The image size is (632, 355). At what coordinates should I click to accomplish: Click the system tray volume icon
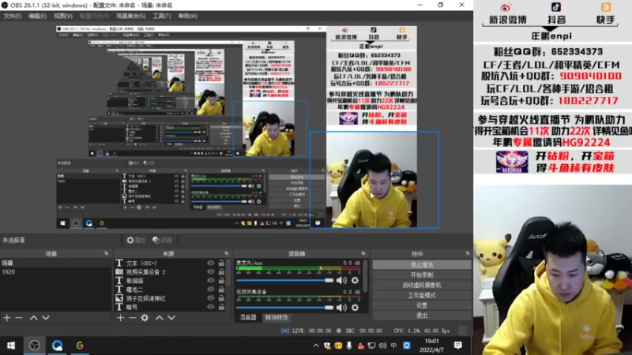382,346
